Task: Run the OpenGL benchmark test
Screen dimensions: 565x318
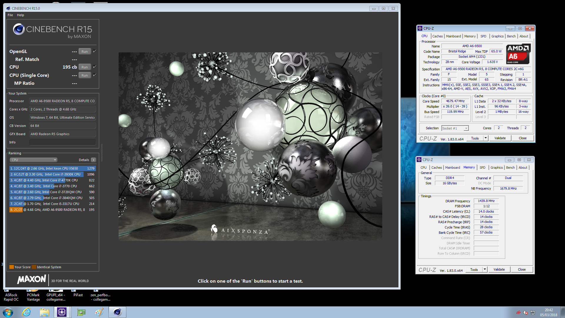Action: coord(84,52)
